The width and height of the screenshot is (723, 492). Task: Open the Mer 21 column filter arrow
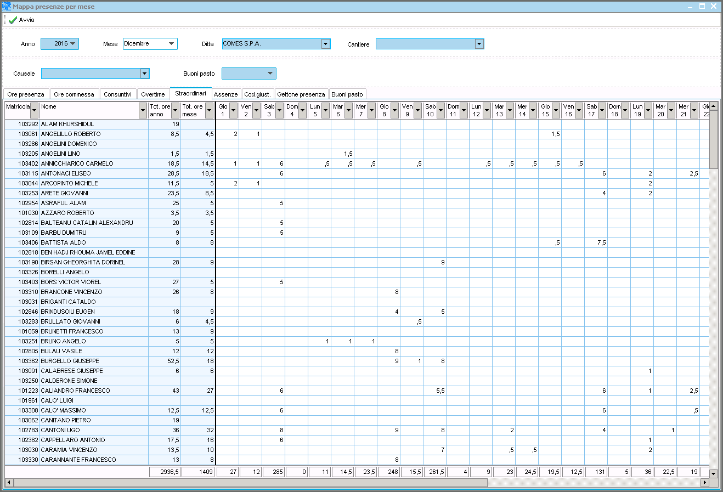[x=694, y=111]
